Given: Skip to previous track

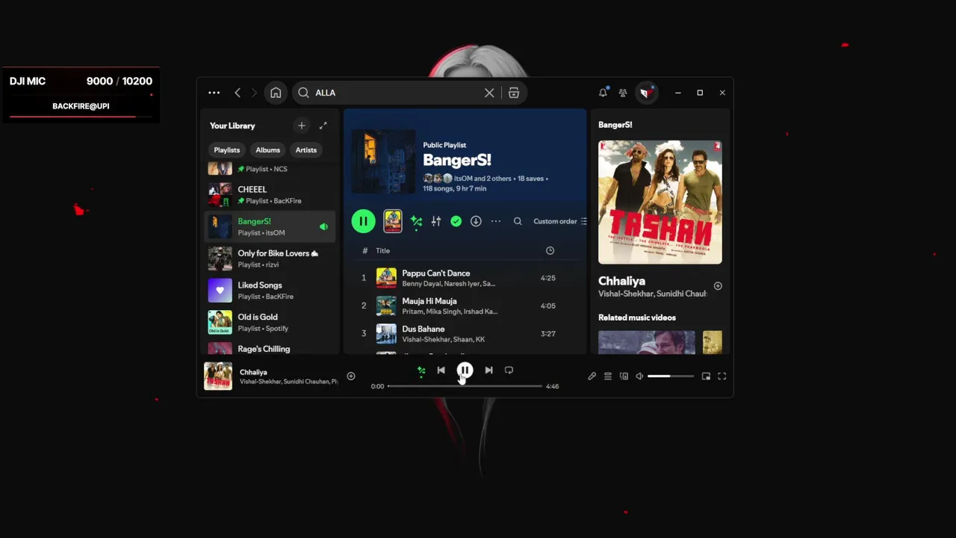Looking at the screenshot, I should 441,371.
